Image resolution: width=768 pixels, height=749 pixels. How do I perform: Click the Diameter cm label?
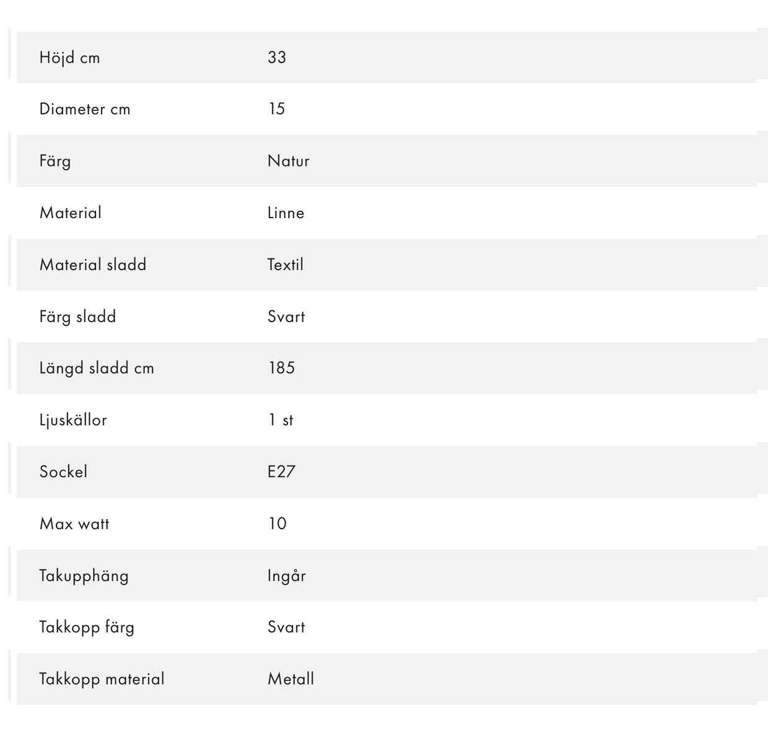(x=85, y=109)
